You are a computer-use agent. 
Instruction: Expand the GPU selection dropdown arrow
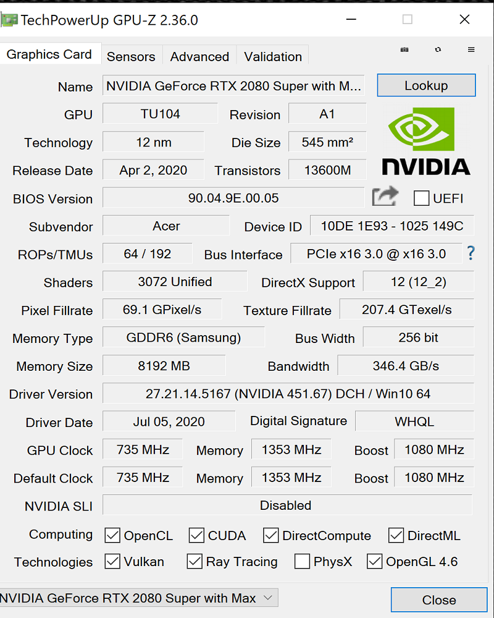coord(268,598)
